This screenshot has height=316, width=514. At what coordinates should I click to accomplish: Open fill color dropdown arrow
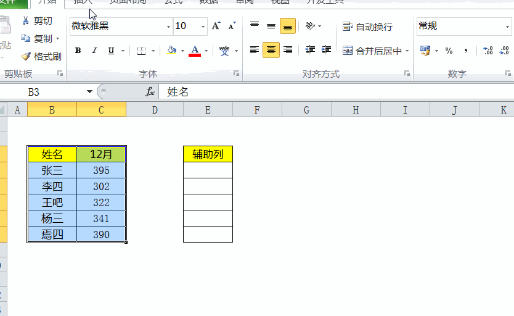tap(182, 51)
